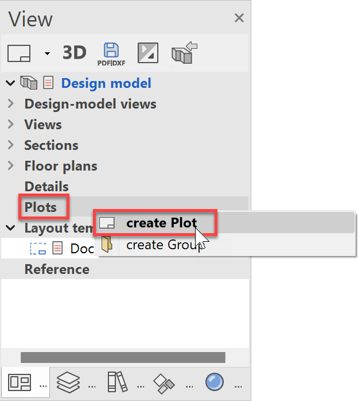Click the black-white diagonal contrast icon
Screen dimensions: 358x402
click(x=148, y=53)
